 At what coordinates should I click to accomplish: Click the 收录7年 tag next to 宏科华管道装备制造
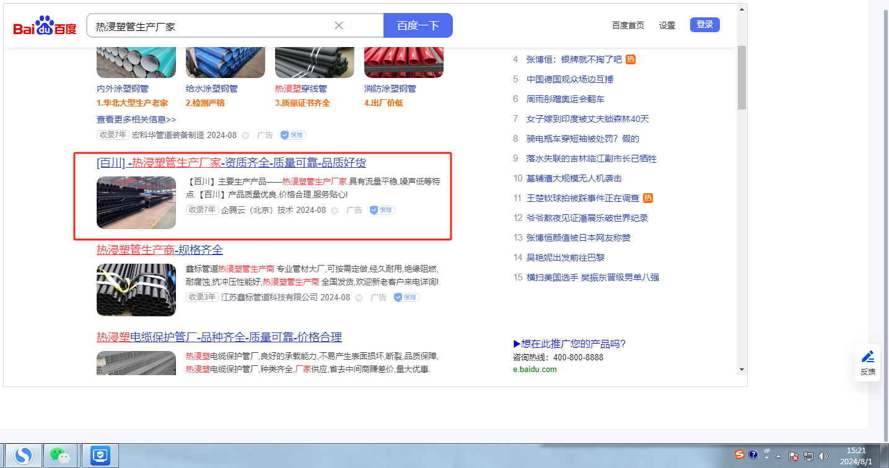point(113,135)
